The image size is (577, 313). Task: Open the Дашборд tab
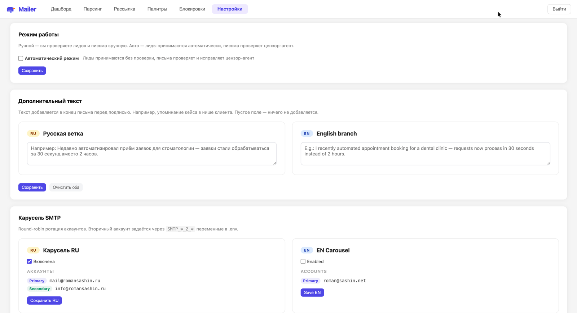(x=61, y=9)
